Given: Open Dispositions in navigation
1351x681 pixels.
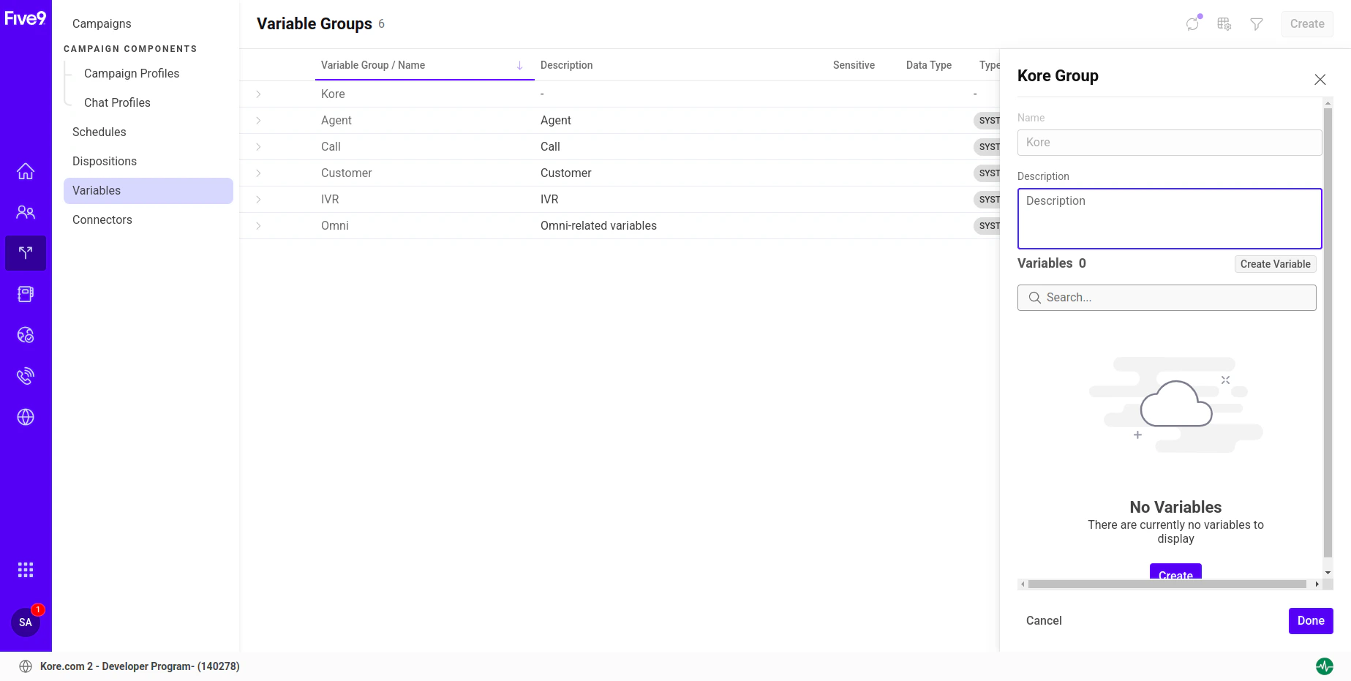Looking at the screenshot, I should click(x=105, y=161).
